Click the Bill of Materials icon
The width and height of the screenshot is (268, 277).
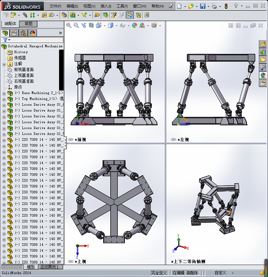click(105, 15)
